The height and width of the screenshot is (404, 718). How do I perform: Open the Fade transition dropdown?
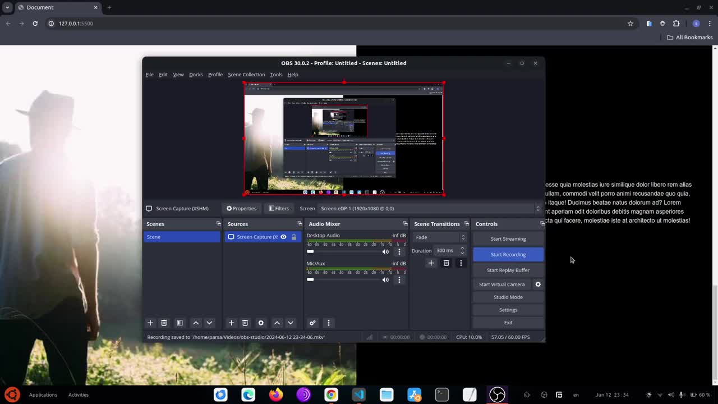tap(440, 237)
